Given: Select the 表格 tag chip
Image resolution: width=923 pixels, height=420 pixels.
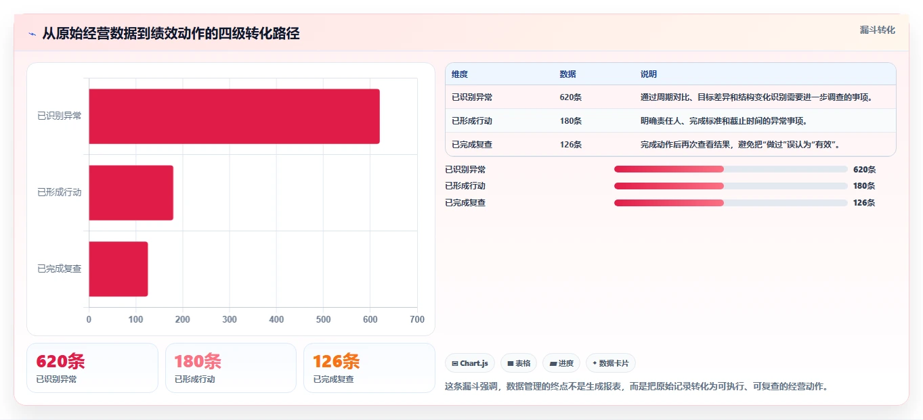Looking at the screenshot, I should [519, 363].
